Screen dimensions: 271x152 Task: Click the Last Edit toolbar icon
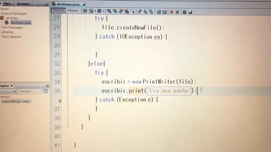[85, 11]
